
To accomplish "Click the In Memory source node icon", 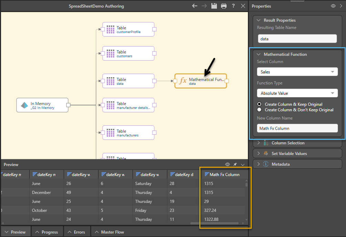I will point(24,105).
